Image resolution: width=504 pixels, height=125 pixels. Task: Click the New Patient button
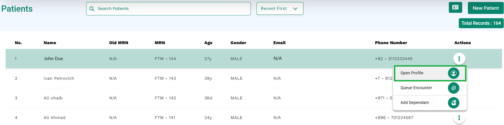pyautogui.click(x=486, y=8)
